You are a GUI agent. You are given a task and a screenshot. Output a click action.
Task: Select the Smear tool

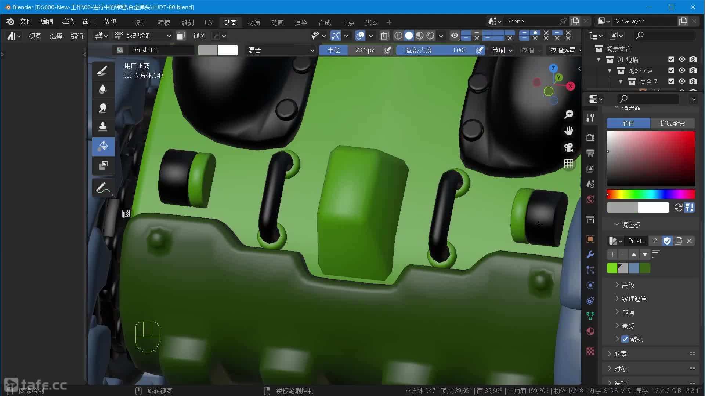tap(103, 108)
